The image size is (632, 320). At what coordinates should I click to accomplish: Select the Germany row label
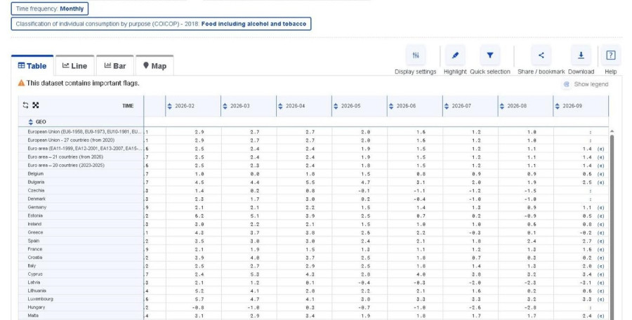pyautogui.click(x=37, y=207)
